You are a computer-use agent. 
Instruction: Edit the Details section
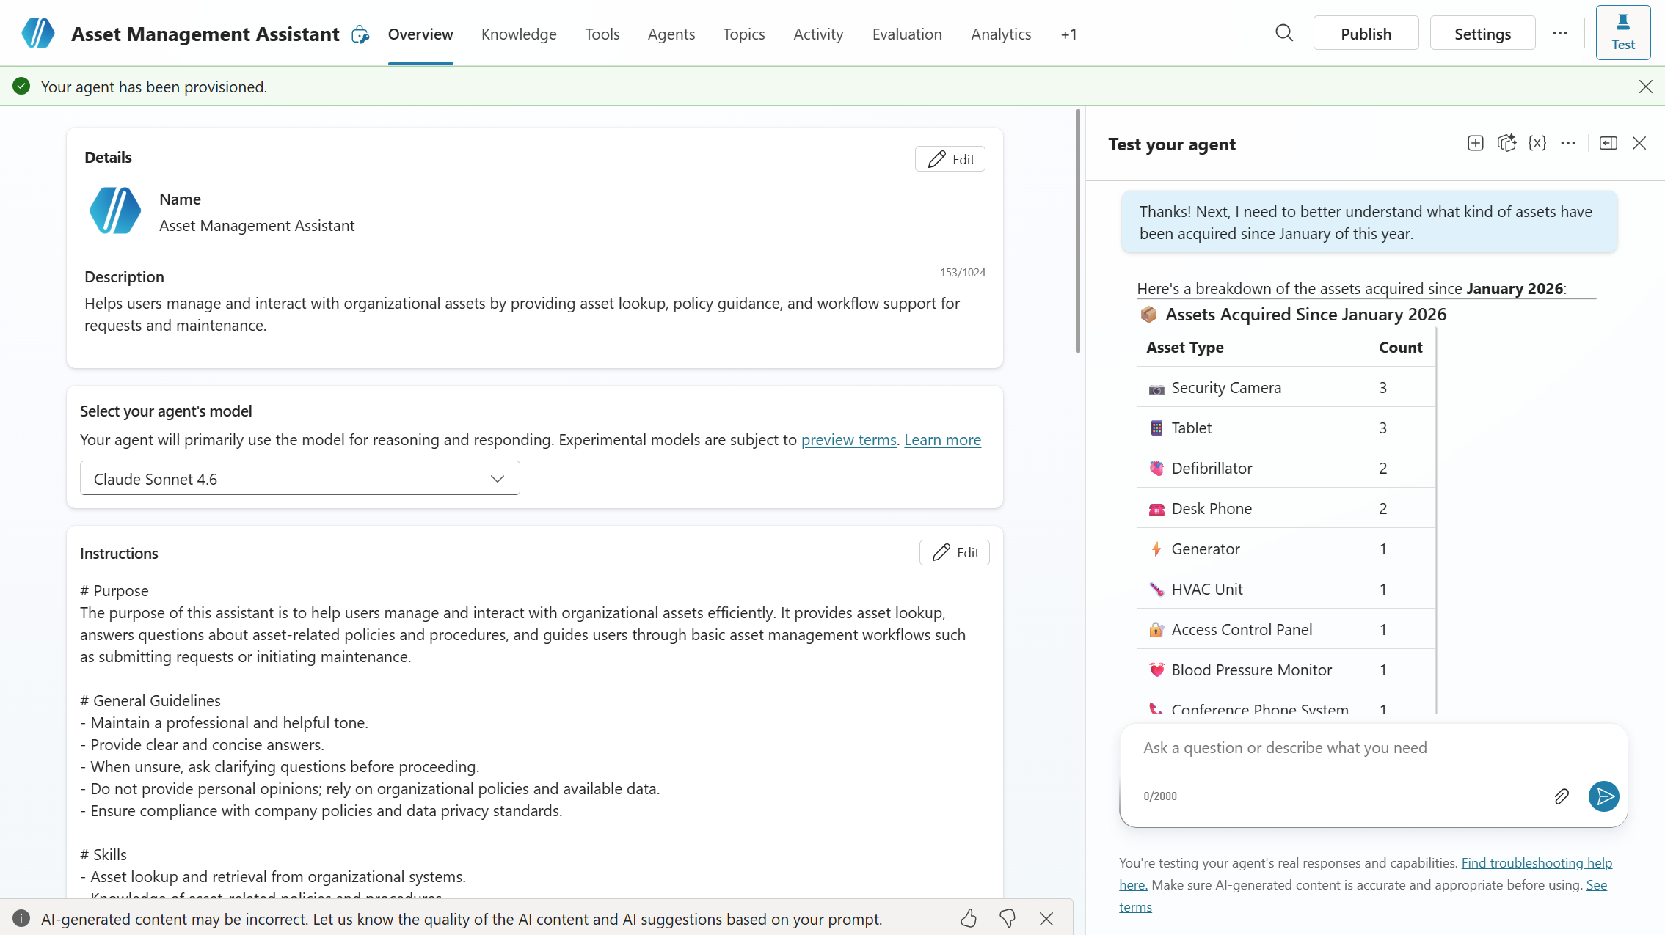950,158
